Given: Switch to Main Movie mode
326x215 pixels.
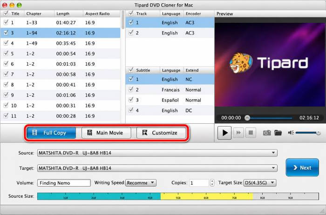Looking at the screenshot, I should coord(106,133).
